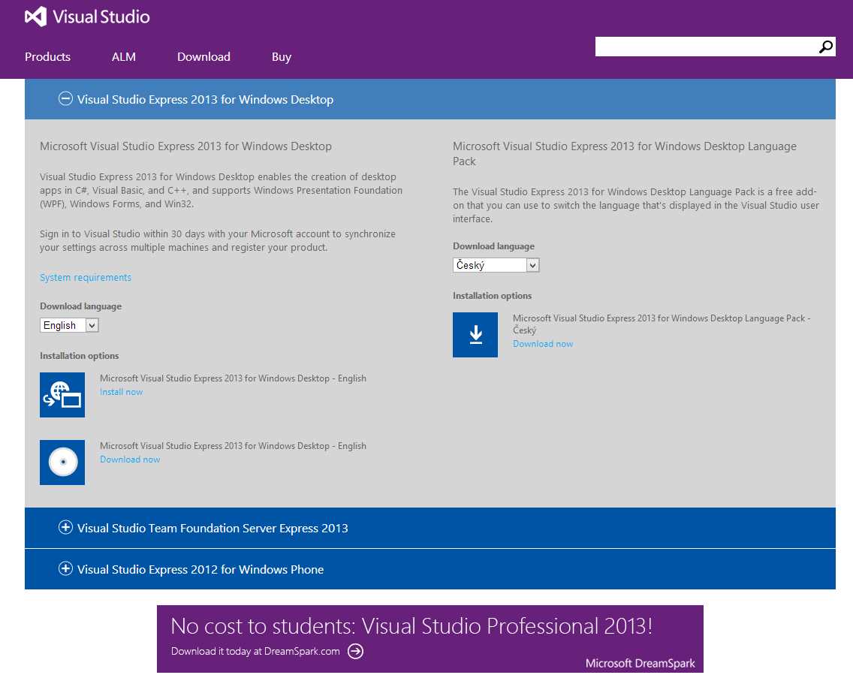Select the ALM menu item
Viewport: 853px width, 681px height.
pyautogui.click(x=123, y=56)
